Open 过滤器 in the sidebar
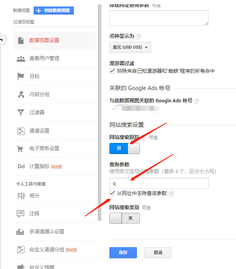This screenshot has width=236, height=269. click(54, 113)
